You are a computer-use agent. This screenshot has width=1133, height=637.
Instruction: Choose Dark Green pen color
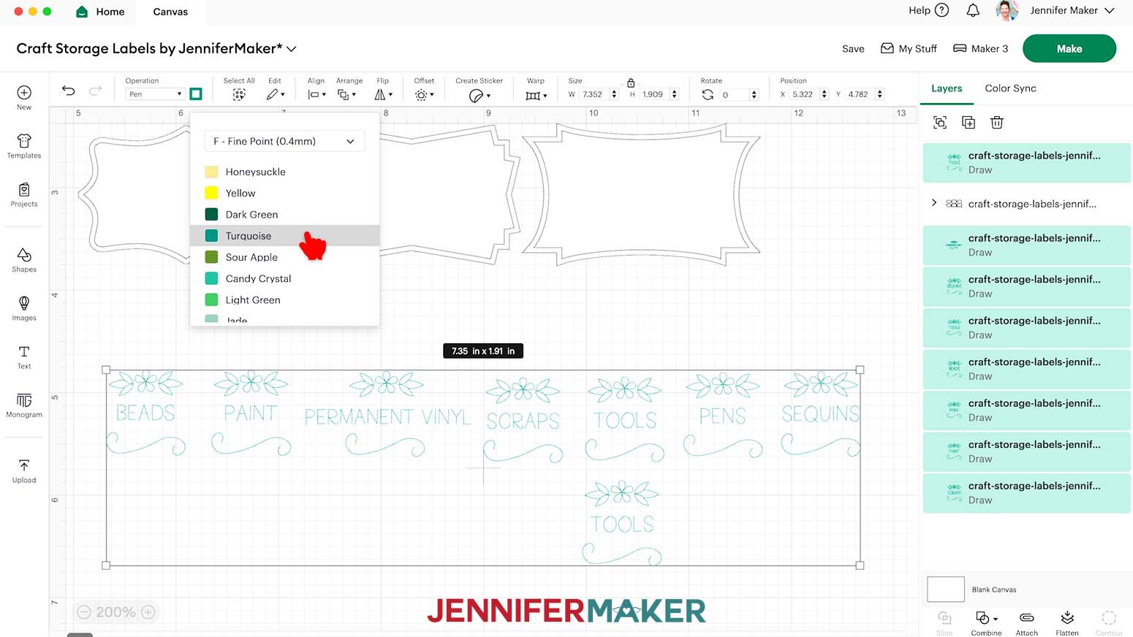(x=284, y=214)
